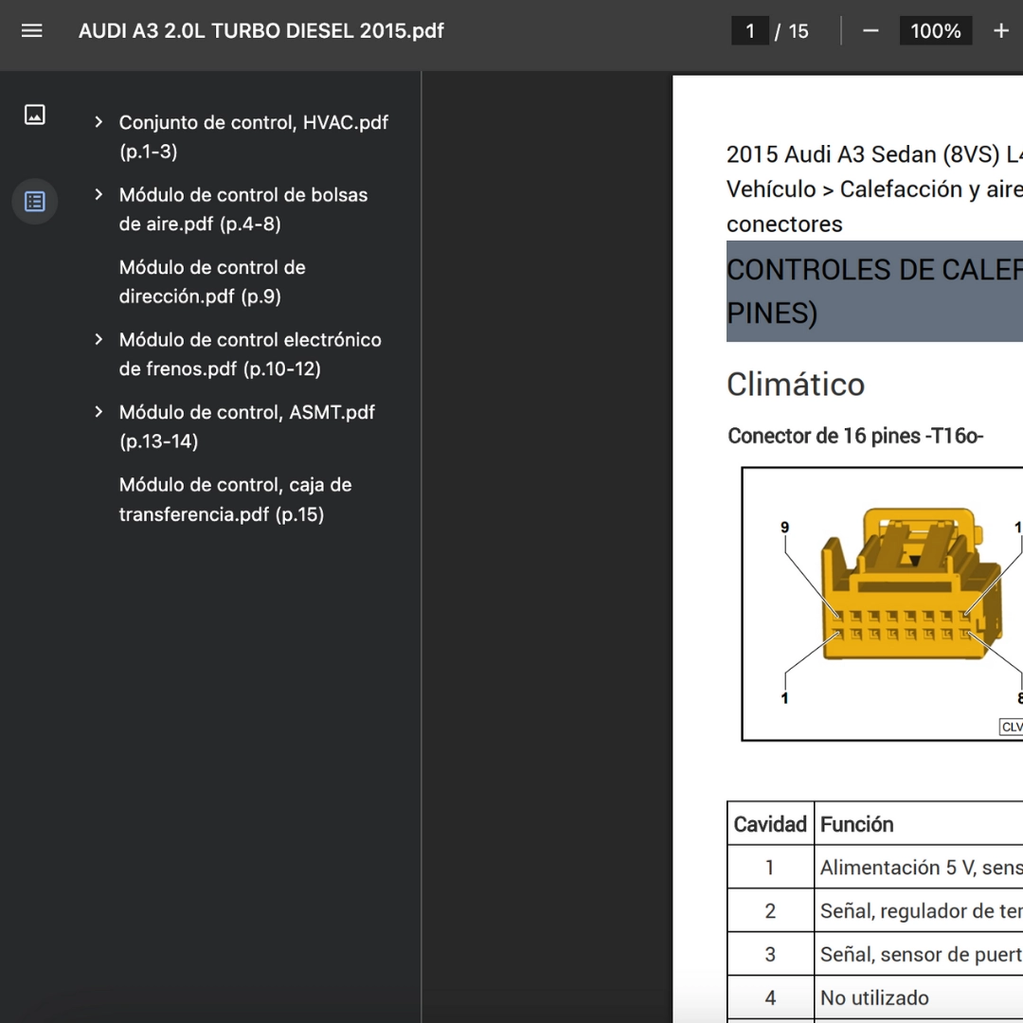Click the current page number field

(750, 31)
